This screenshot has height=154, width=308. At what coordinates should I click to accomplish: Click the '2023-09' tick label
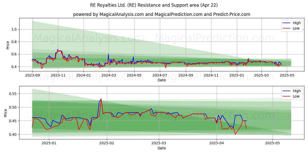tap(32, 75)
